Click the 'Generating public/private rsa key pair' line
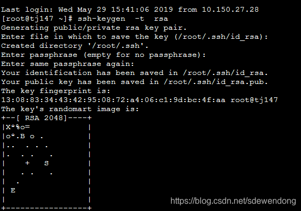The width and height of the screenshot is (301, 211). (94, 28)
